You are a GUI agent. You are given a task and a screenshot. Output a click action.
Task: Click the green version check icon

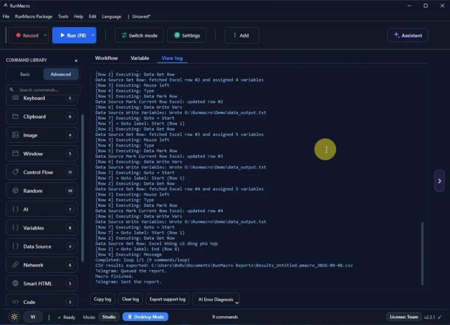click(440, 317)
